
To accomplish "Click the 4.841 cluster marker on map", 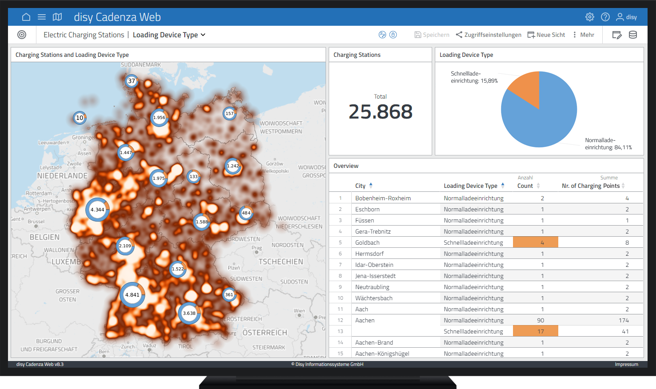I will 132,295.
